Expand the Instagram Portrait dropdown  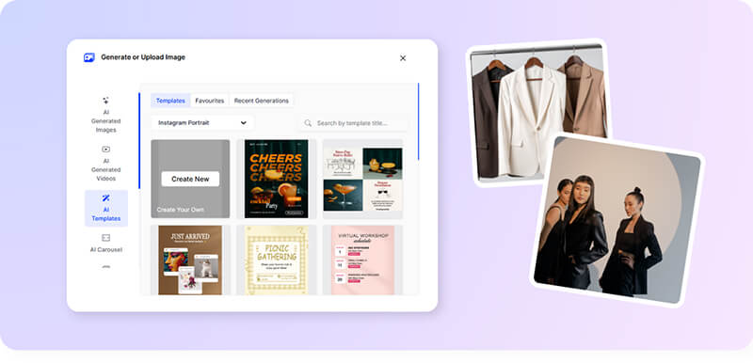[202, 123]
